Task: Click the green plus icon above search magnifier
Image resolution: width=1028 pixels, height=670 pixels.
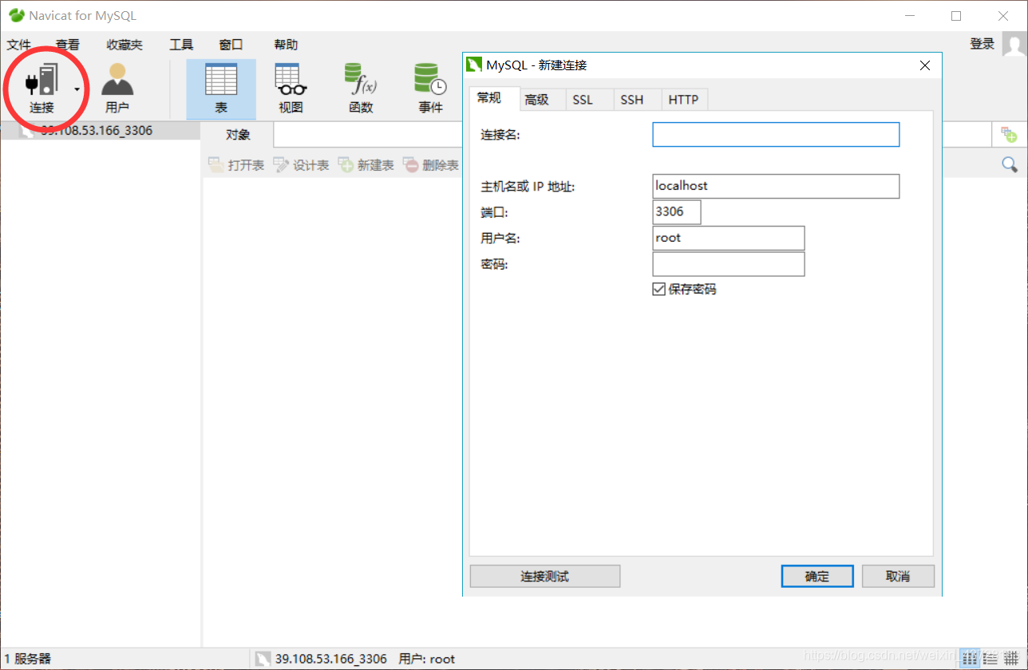Action: [x=1009, y=135]
